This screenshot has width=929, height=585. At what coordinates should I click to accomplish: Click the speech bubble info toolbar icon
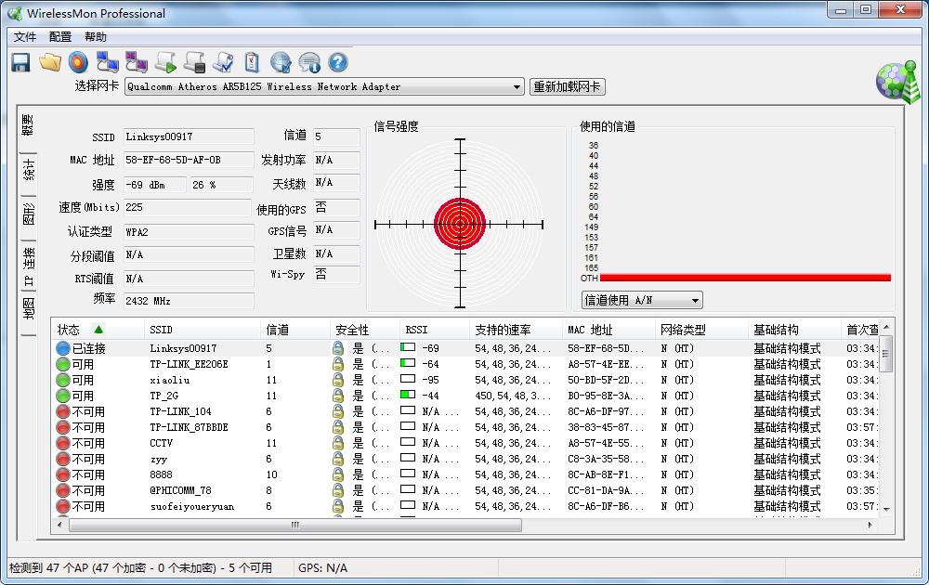[309, 62]
